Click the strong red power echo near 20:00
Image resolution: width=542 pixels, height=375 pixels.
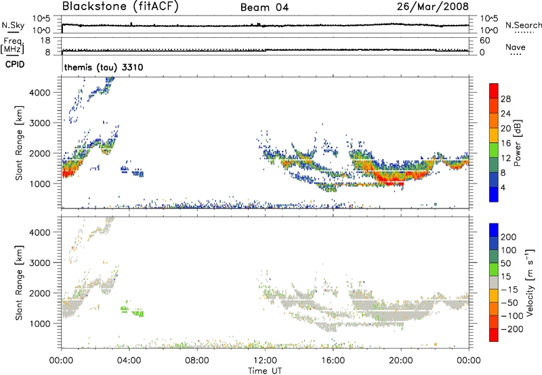(391, 179)
